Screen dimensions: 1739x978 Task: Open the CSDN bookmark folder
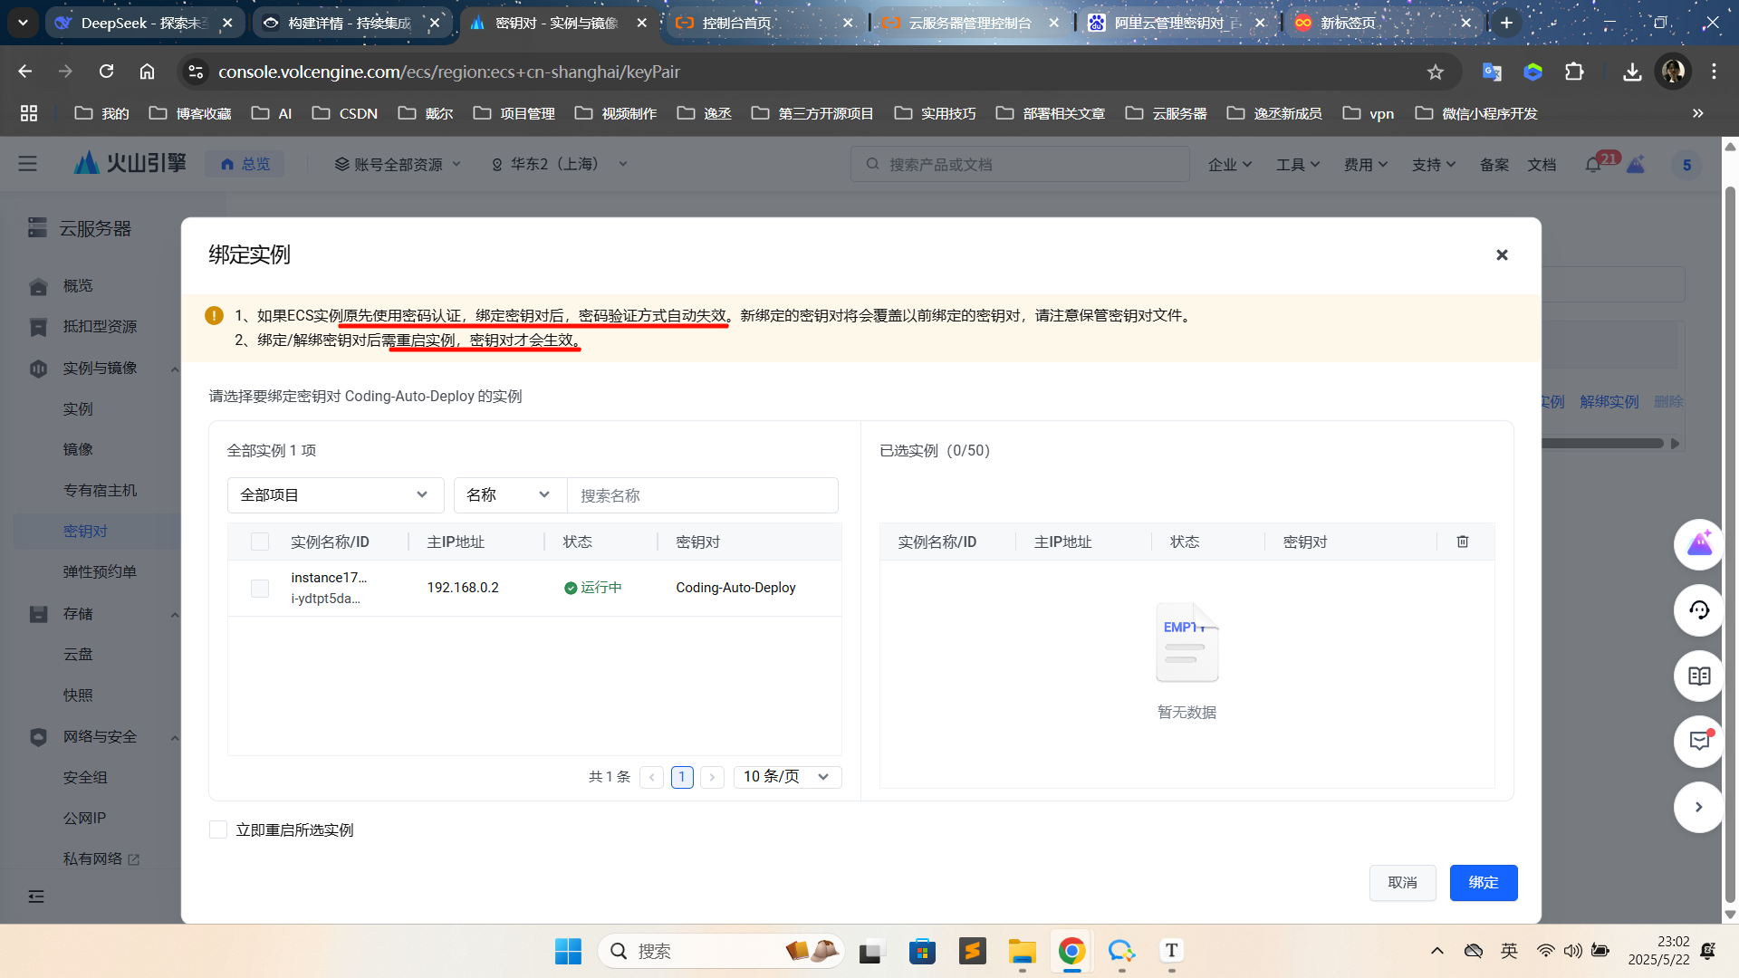click(345, 113)
